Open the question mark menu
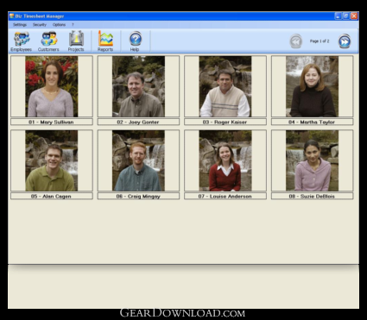This screenshot has height=320, width=367. coord(73,25)
